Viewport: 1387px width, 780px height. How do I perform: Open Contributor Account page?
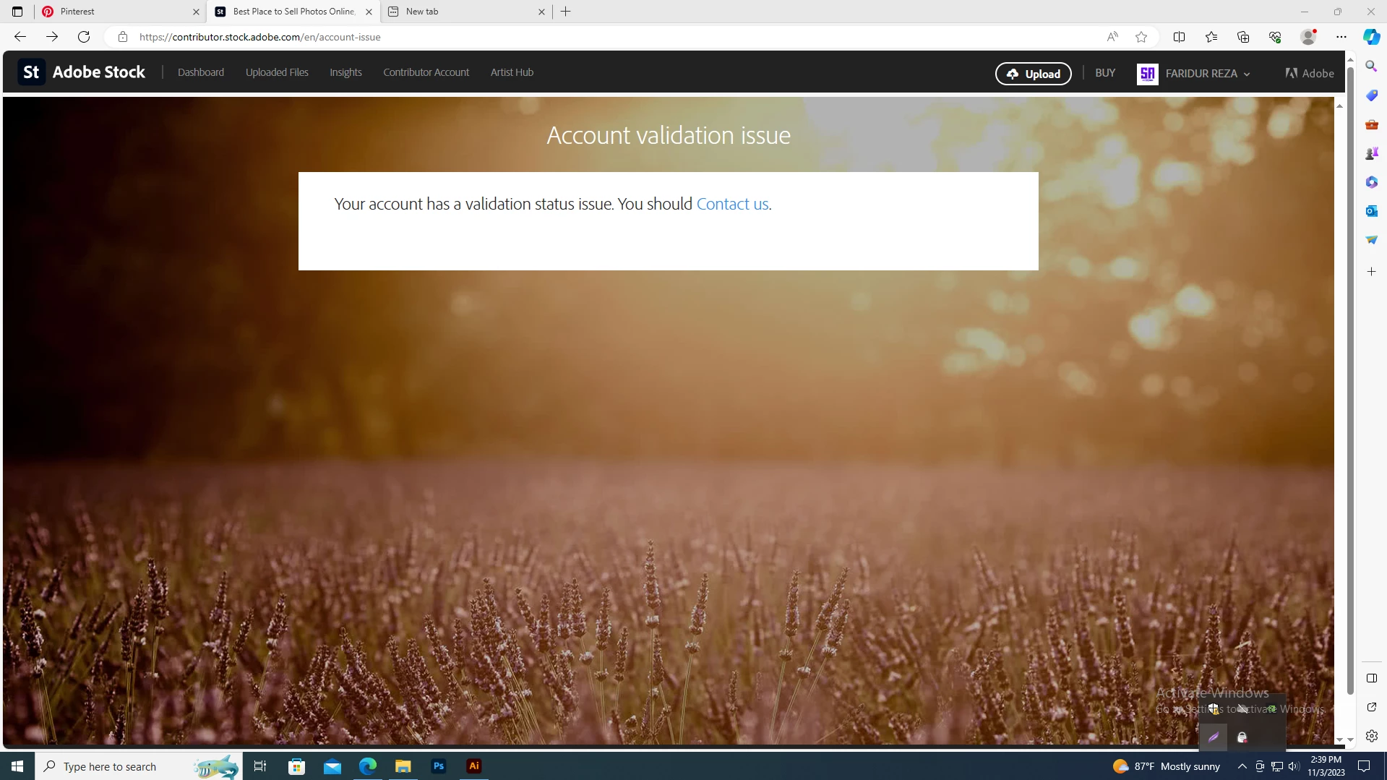click(x=426, y=72)
